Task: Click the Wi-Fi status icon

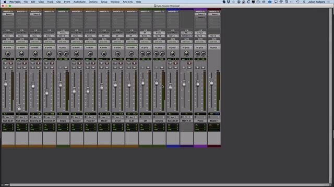Action: pyautogui.click(x=281, y=2)
